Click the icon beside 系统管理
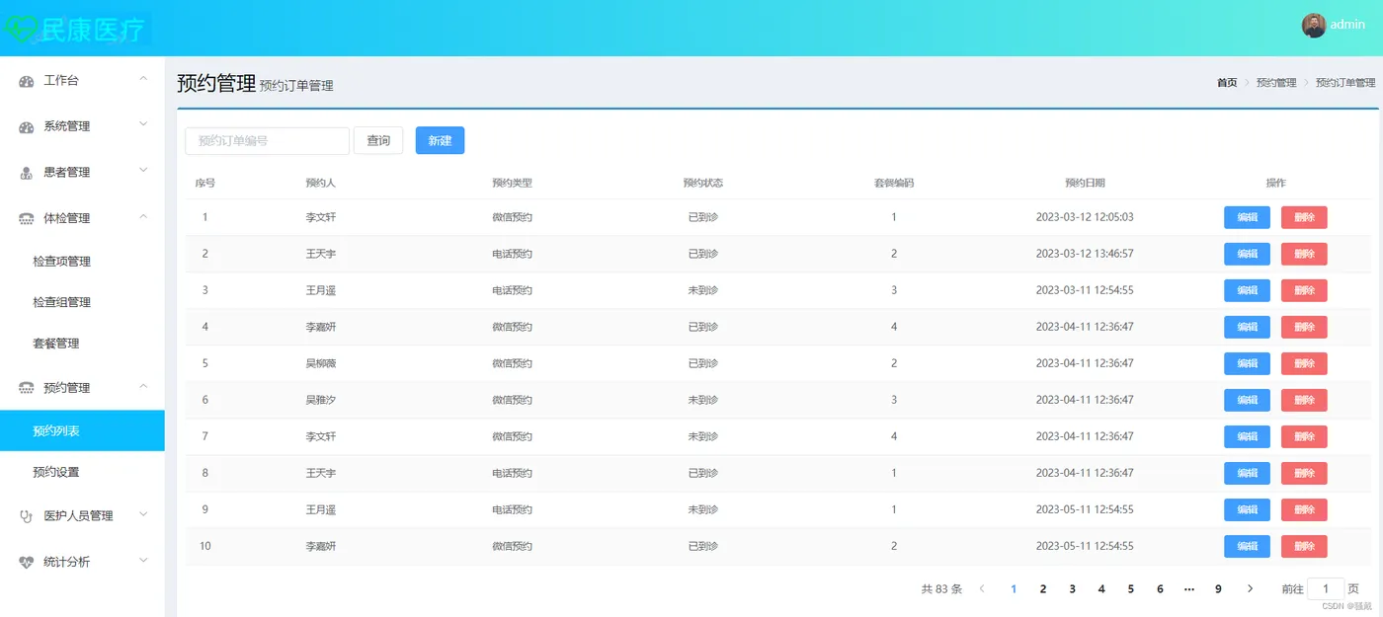The image size is (1383, 617). (27, 127)
